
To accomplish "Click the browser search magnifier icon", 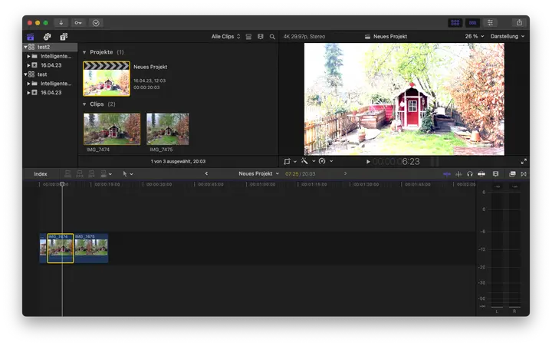I will point(272,37).
